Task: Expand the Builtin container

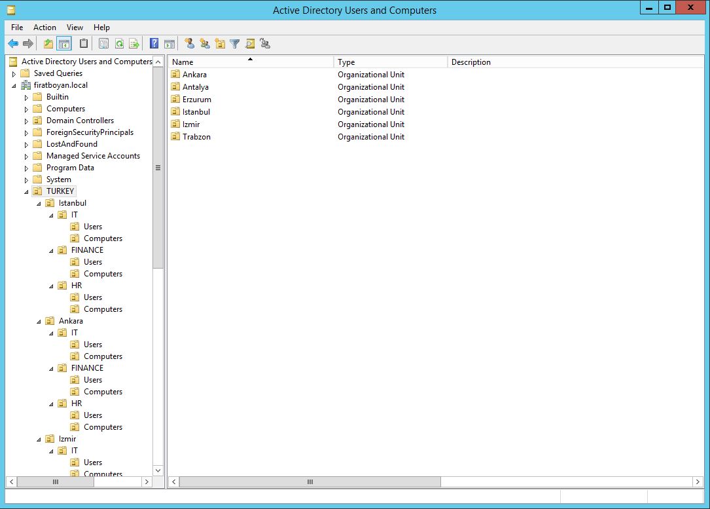Action: (26, 97)
